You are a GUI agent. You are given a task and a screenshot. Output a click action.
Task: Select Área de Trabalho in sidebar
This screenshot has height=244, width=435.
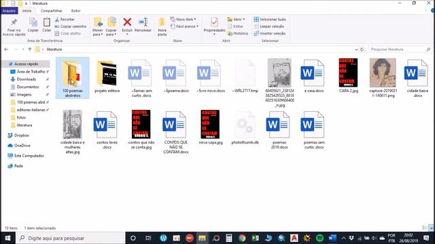[29, 71]
